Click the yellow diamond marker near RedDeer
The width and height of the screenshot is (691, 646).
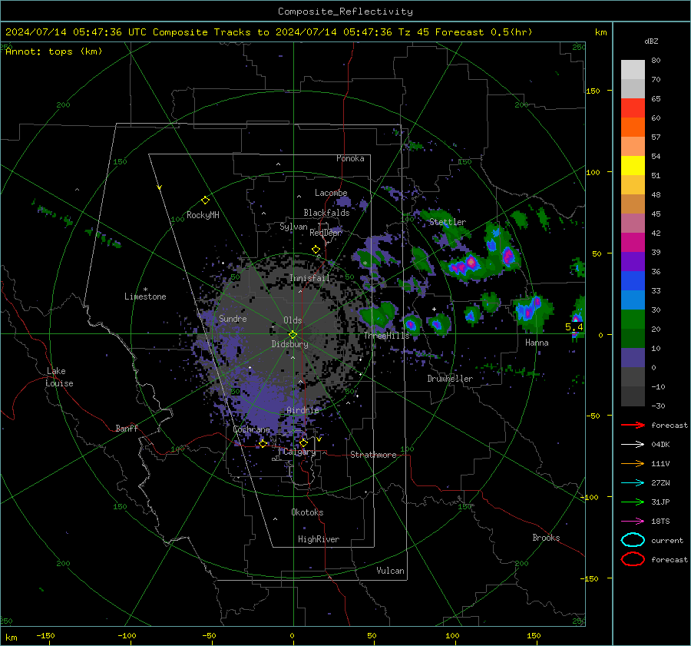(316, 250)
